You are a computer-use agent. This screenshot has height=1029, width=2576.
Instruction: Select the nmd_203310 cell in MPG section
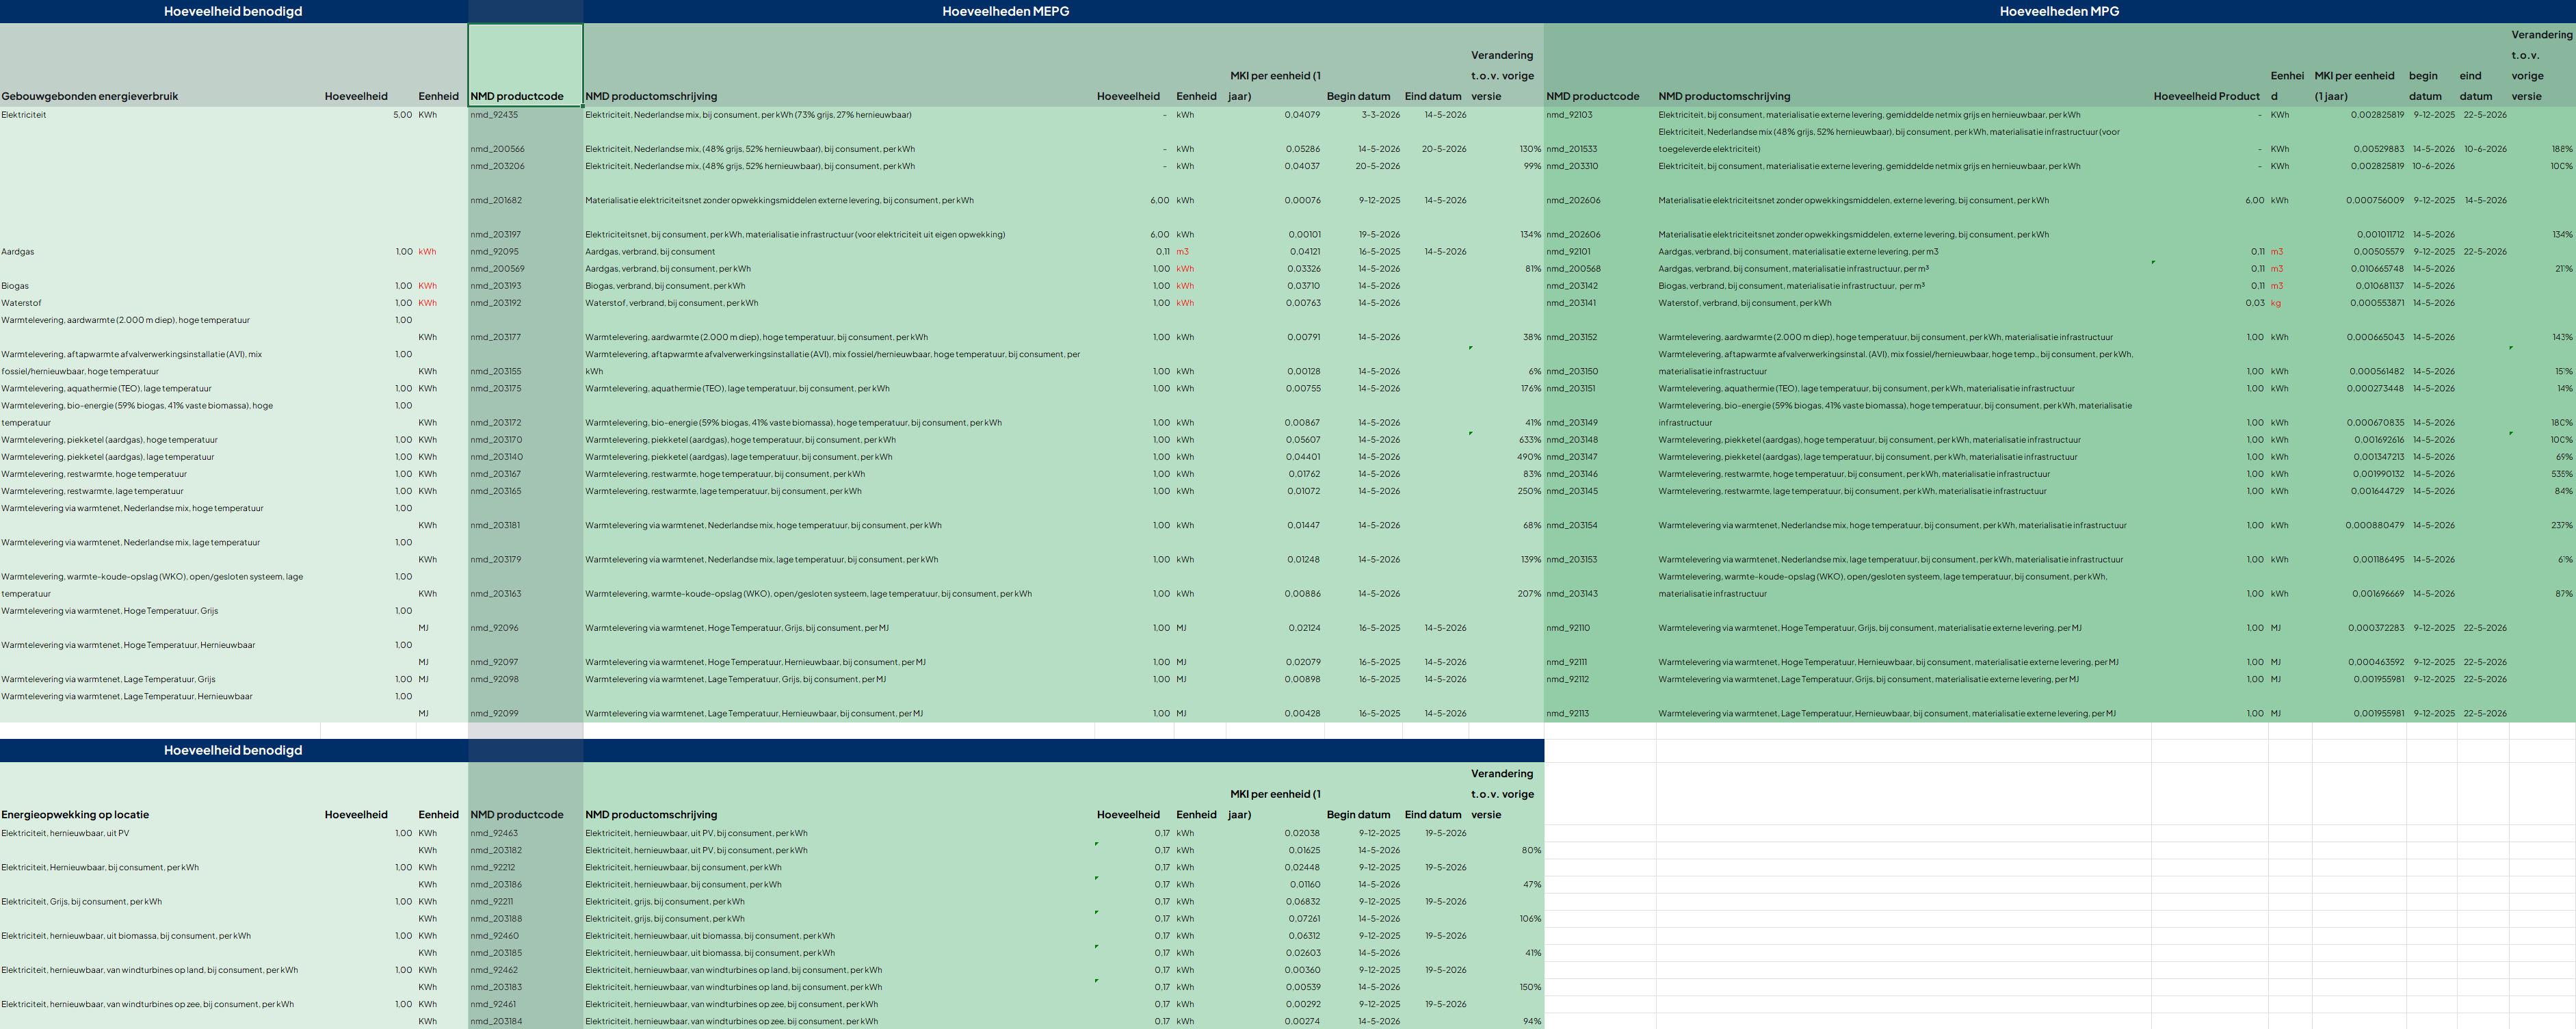1600,166
